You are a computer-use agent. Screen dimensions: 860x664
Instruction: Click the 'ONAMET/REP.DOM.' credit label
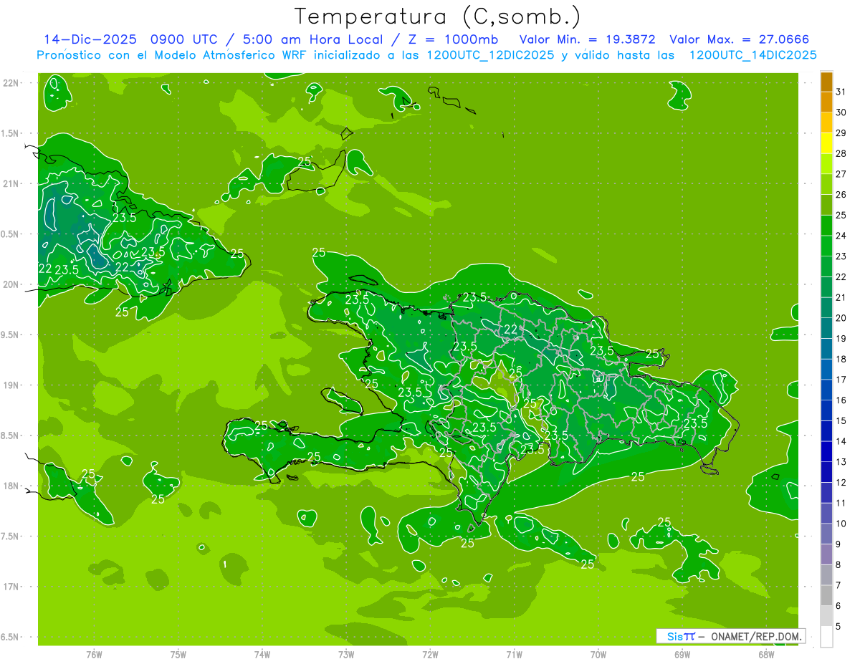(x=756, y=636)
